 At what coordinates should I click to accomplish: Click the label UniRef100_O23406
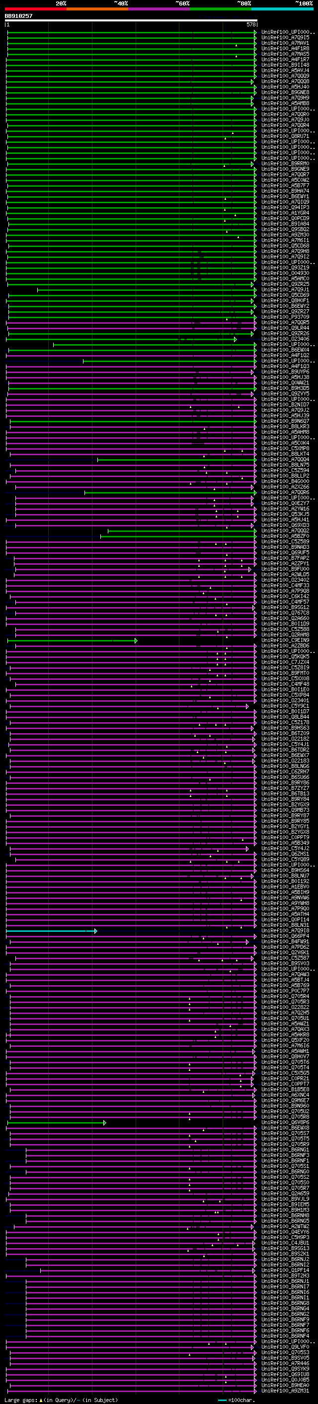click(285, 339)
